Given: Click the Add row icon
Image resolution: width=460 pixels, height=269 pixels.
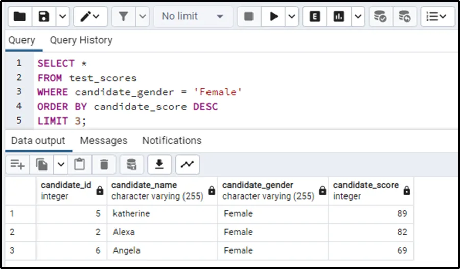Looking at the screenshot, I should [17, 164].
